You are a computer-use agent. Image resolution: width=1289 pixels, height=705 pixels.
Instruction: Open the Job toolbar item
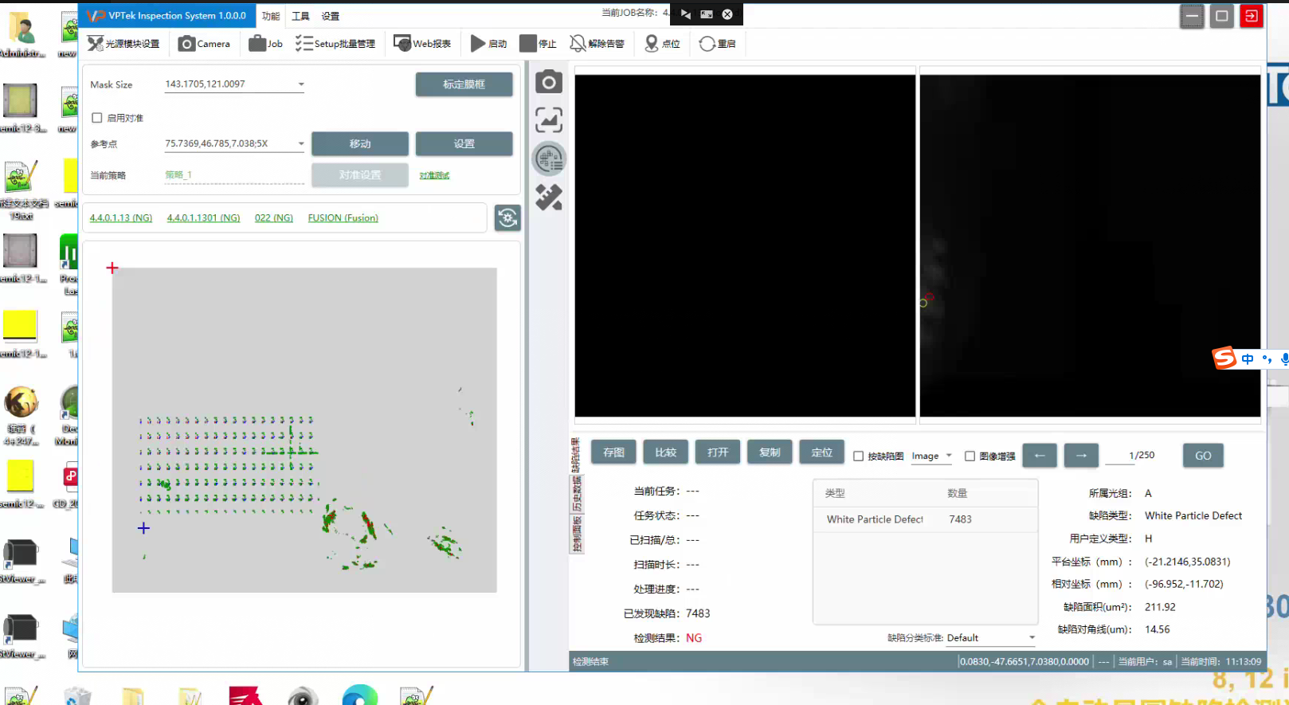[x=266, y=44]
